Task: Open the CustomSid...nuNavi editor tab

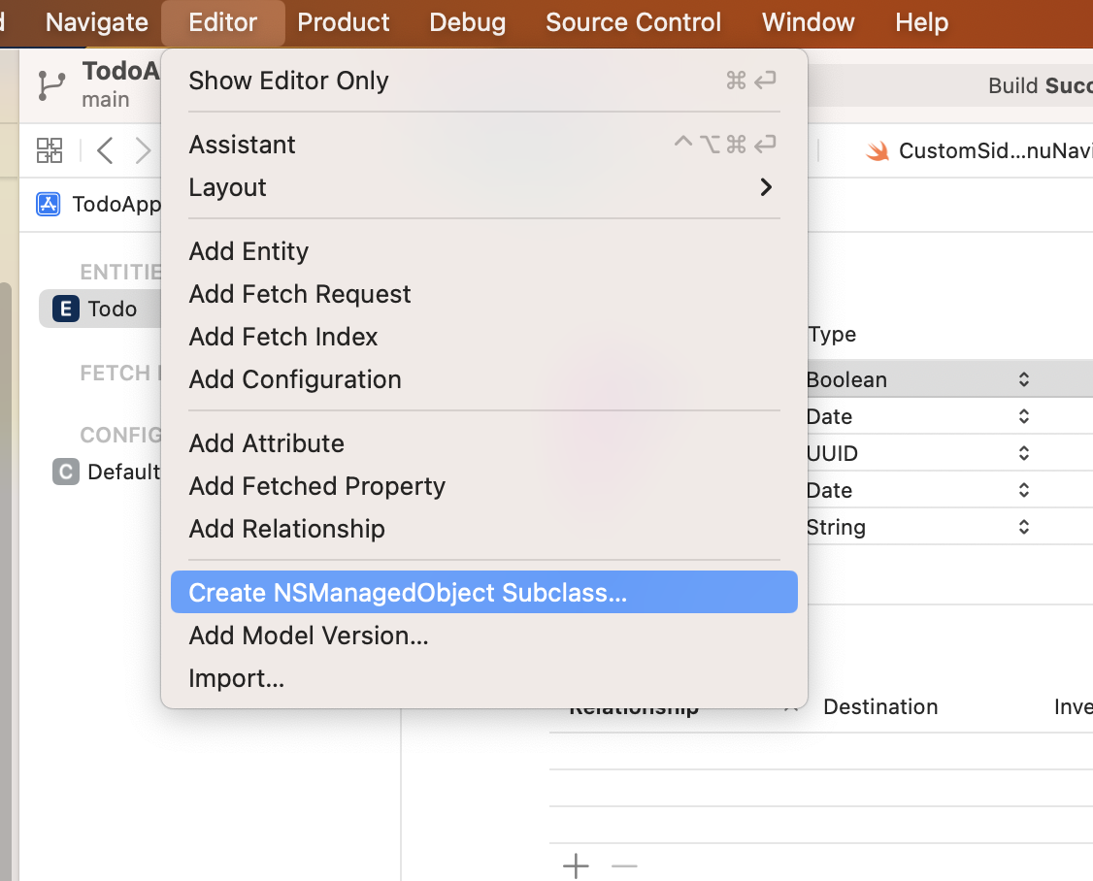Action: click(978, 150)
